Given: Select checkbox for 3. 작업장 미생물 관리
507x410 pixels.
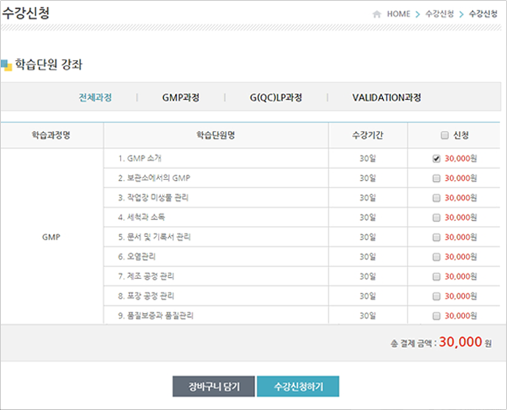Looking at the screenshot, I should [436, 198].
